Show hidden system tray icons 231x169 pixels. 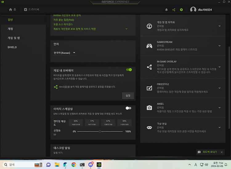pyautogui.click(x=190, y=165)
